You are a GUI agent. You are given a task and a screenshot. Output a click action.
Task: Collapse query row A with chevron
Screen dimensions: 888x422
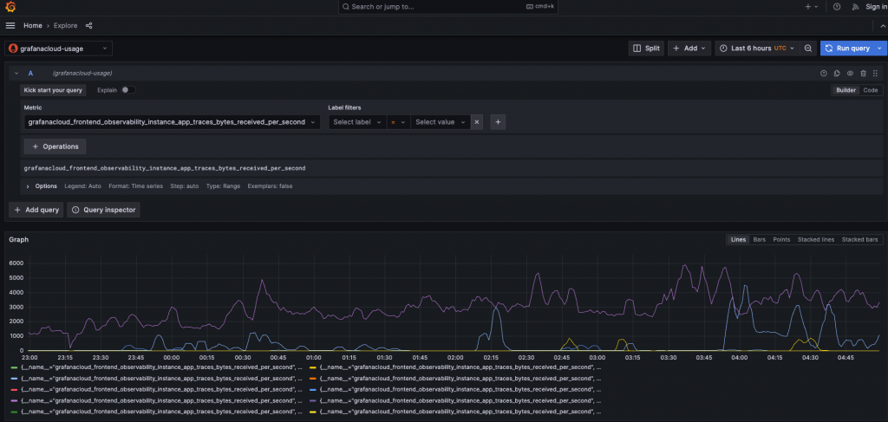(16, 73)
